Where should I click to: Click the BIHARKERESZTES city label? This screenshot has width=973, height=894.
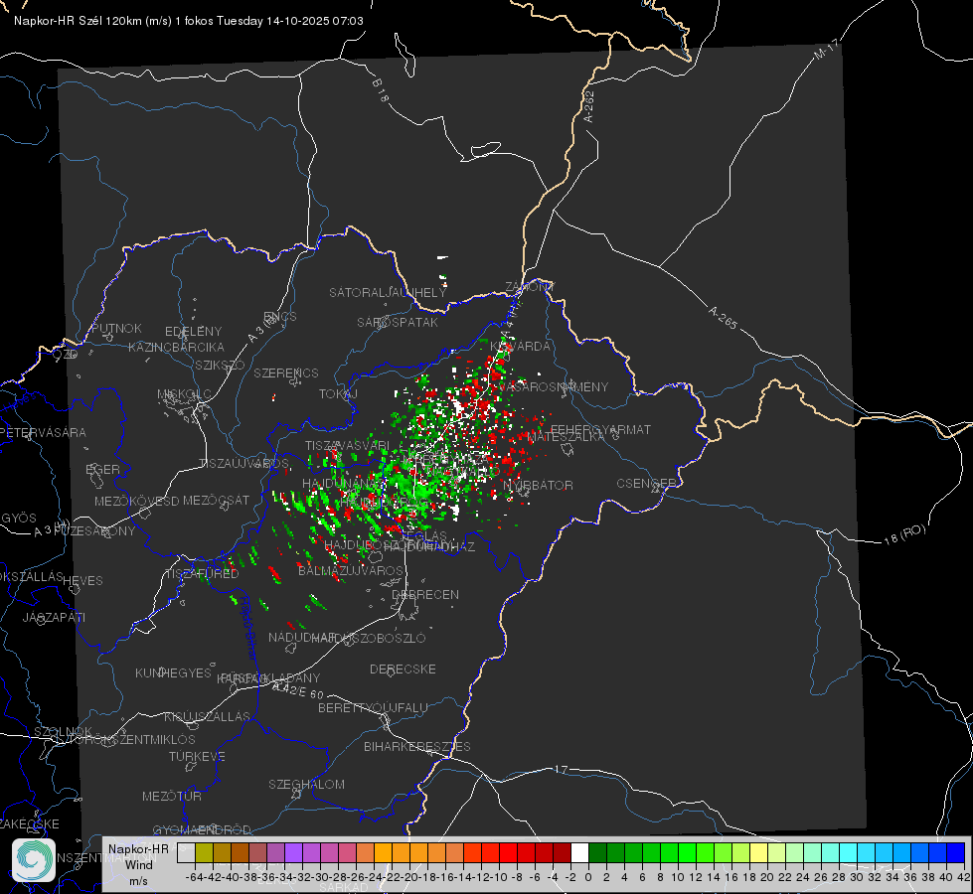[417, 746]
